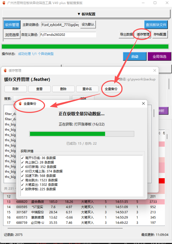Click the 搜索 field in cache manager
Viewport: 172px width, 244px height.
tap(41, 98)
